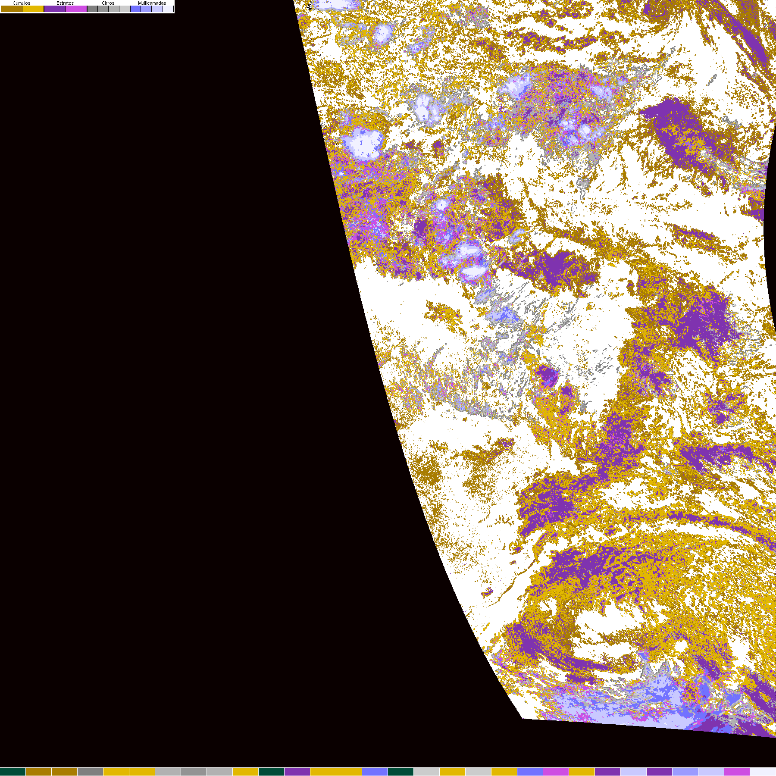Click the 'Multicamadas' legend label

(x=152, y=3)
